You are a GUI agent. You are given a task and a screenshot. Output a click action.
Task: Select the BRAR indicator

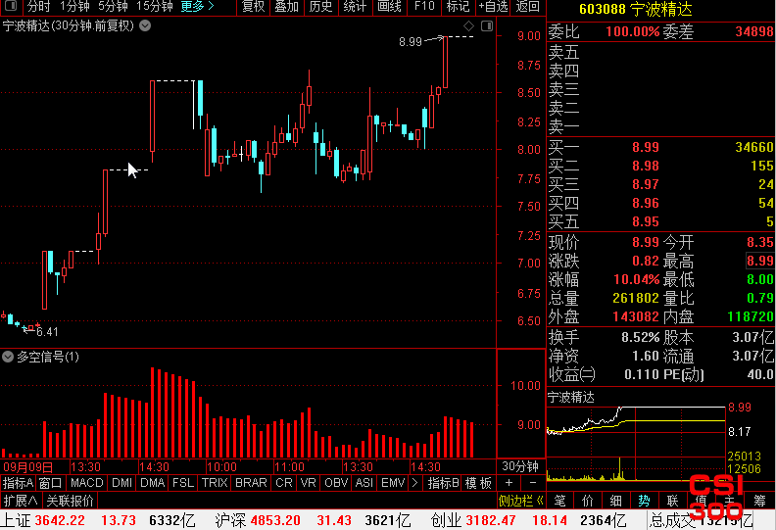pos(251,483)
